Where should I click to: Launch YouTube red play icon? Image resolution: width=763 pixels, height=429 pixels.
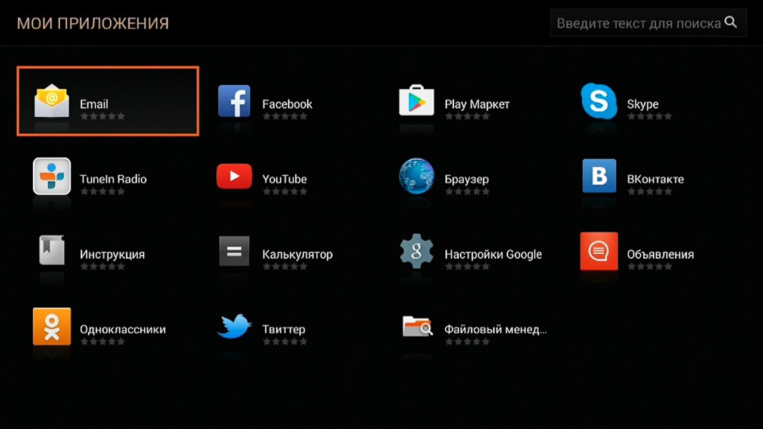click(234, 176)
